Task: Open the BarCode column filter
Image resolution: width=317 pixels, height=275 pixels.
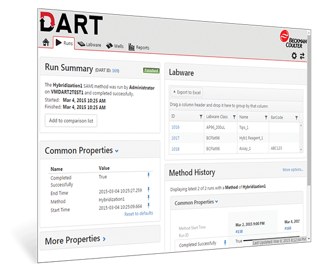Action: [x=296, y=118]
